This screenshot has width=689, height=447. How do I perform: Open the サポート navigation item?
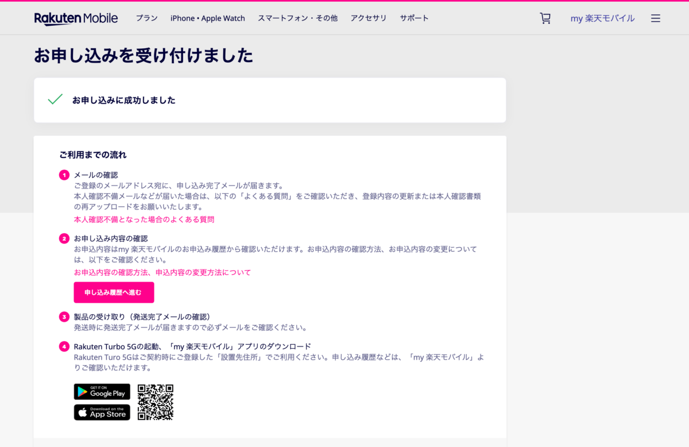pyautogui.click(x=414, y=18)
